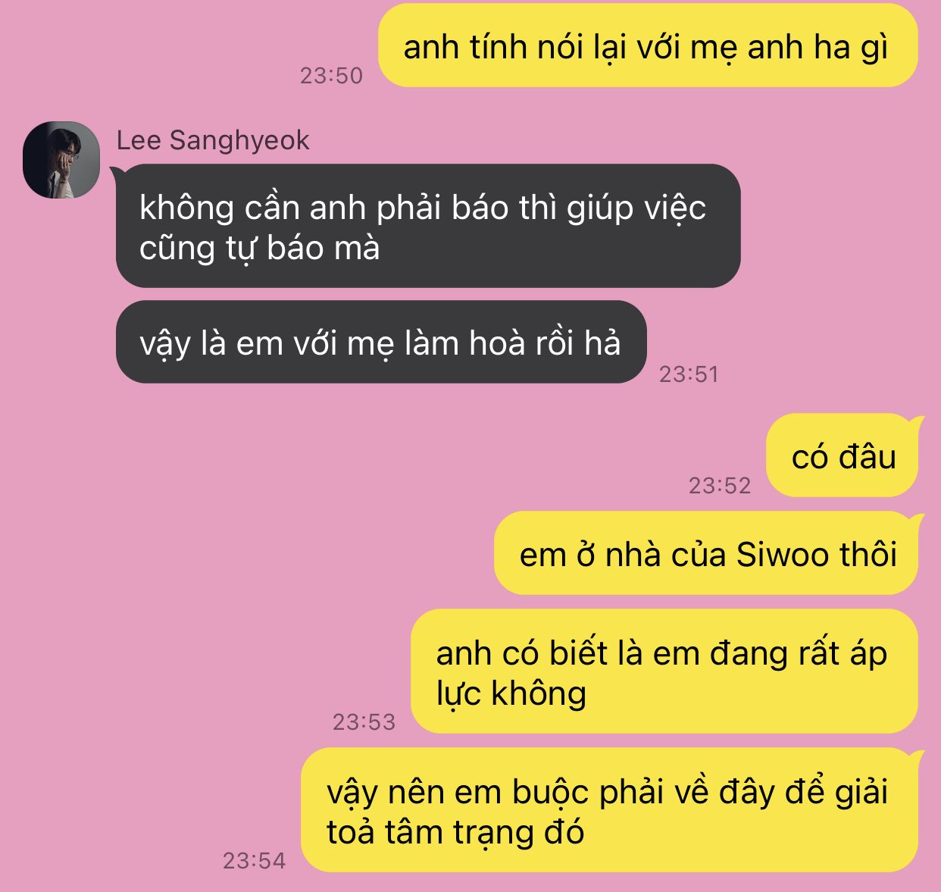
Task: Select the message 'anh tính nói lại với mẹ anh ha gì'
Action: tap(648, 45)
